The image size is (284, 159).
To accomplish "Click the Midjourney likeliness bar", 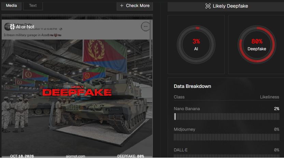I will click(226, 137).
